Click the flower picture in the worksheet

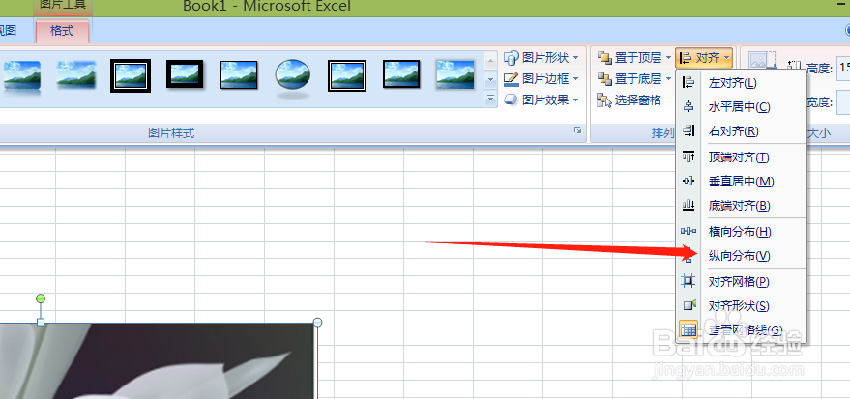158,361
